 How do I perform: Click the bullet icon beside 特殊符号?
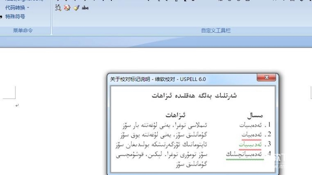click(1, 17)
